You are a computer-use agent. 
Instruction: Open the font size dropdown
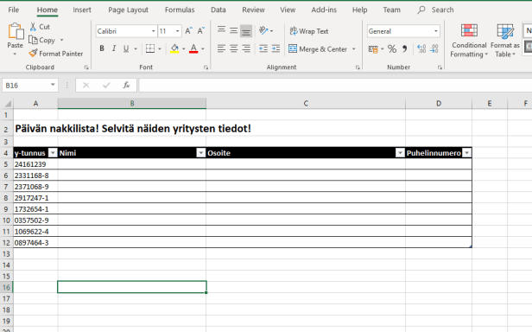tap(177, 31)
